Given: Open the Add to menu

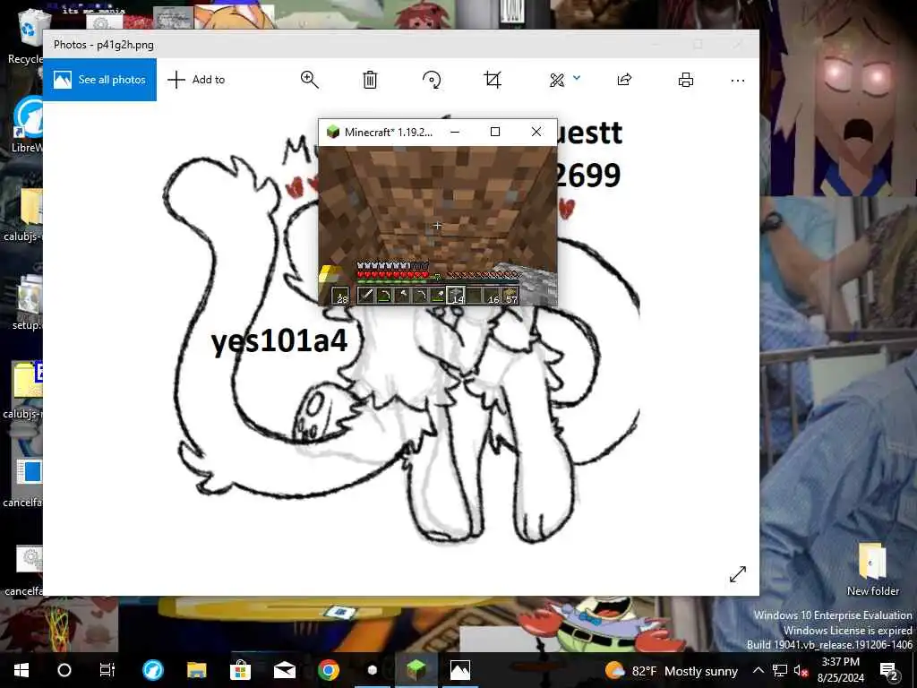Looking at the screenshot, I should click(196, 80).
